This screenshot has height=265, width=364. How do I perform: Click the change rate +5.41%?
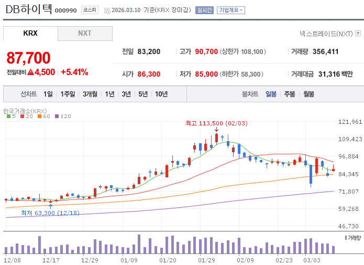click(74, 72)
